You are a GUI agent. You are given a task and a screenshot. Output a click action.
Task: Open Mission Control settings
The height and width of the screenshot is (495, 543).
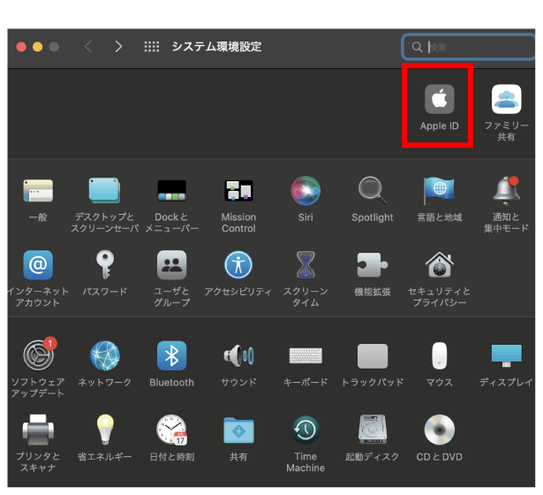(238, 190)
